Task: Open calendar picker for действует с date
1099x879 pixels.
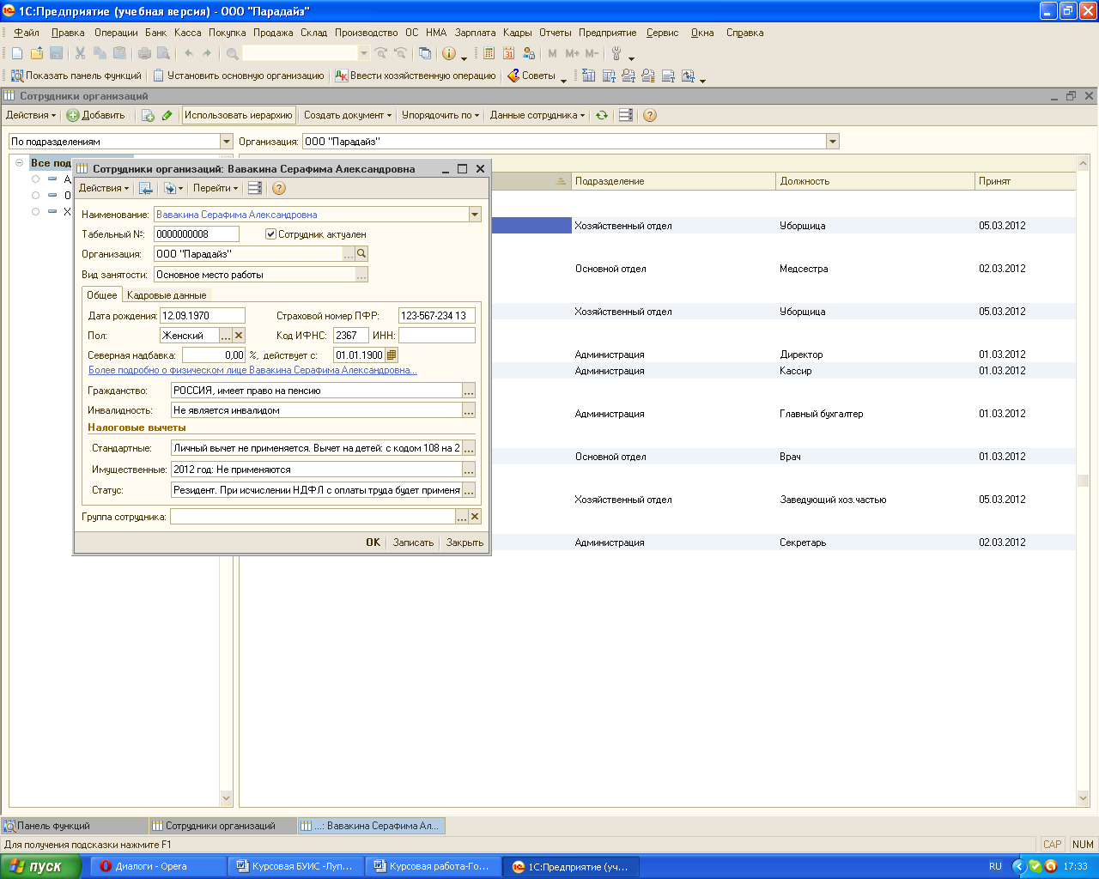Action: 392,355
